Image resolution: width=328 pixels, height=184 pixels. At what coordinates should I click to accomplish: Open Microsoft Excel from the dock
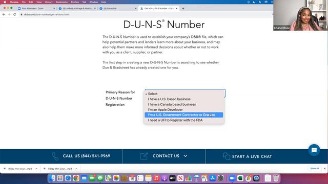tap(240, 178)
